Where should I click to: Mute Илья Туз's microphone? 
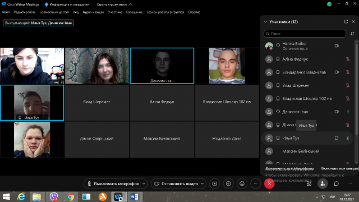pyautogui.click(x=348, y=138)
